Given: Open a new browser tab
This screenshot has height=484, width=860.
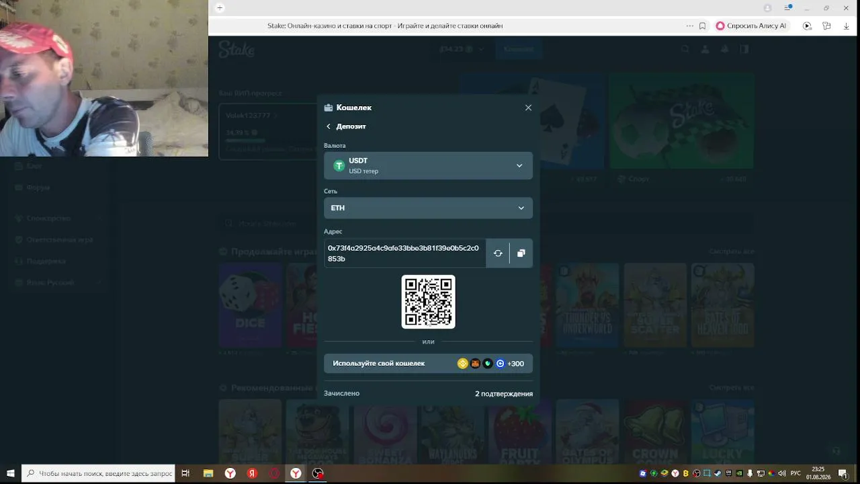Looking at the screenshot, I should (220, 8).
